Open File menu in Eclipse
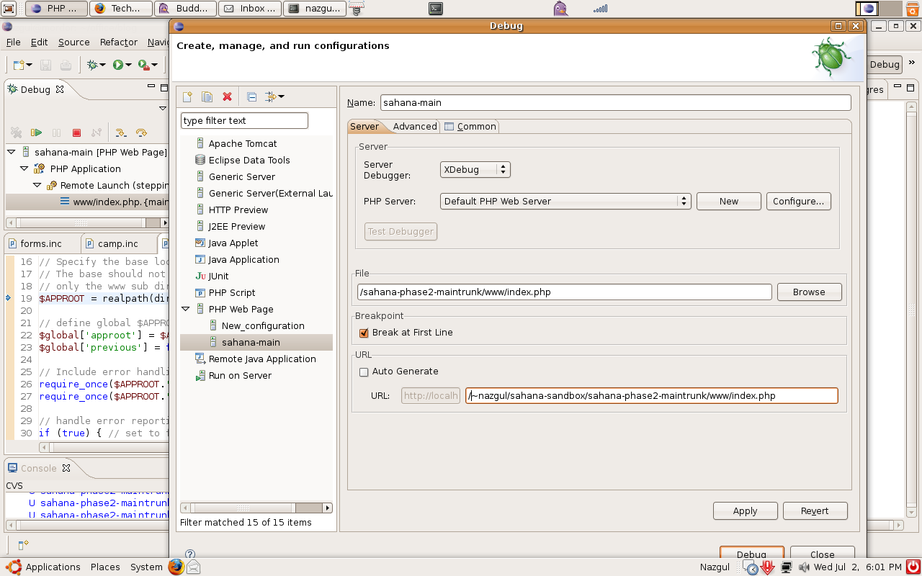This screenshot has height=576, width=922. point(14,42)
